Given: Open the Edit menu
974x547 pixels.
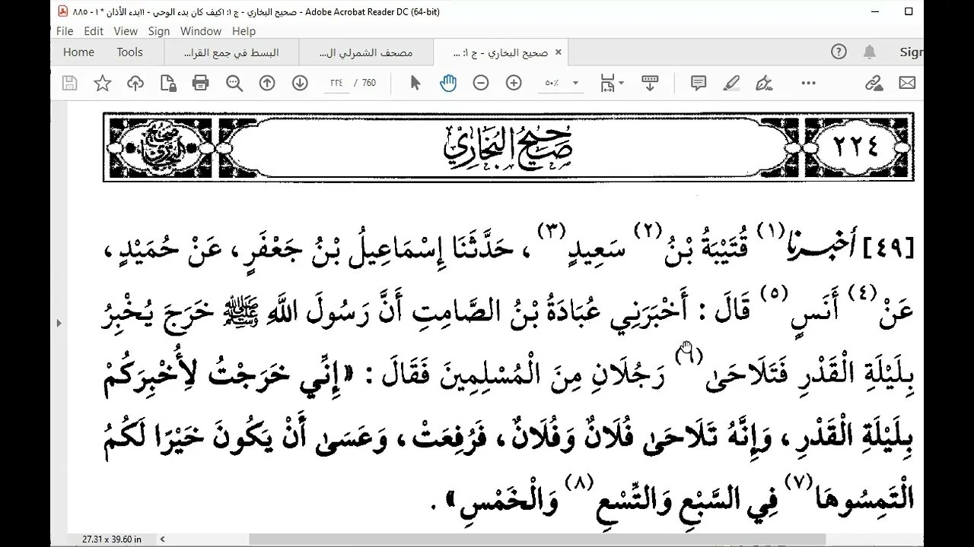Looking at the screenshot, I should pos(94,31).
